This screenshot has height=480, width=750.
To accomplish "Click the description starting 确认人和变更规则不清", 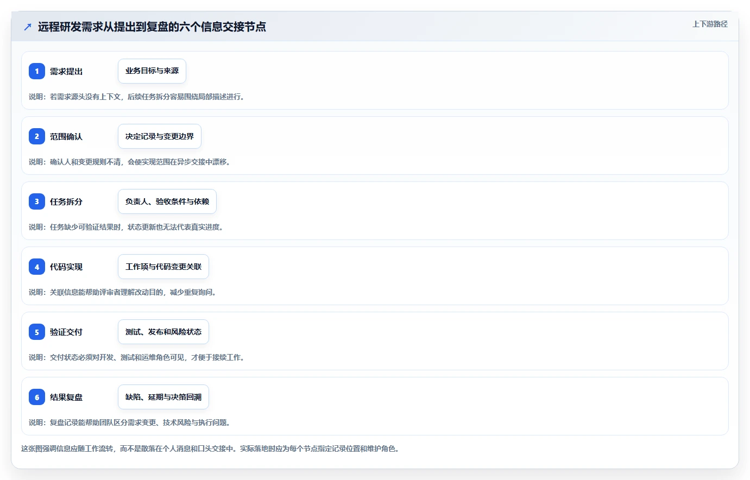I will 131,162.
